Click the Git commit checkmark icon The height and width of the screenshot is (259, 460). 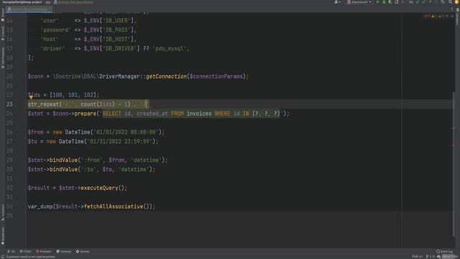point(423,2)
